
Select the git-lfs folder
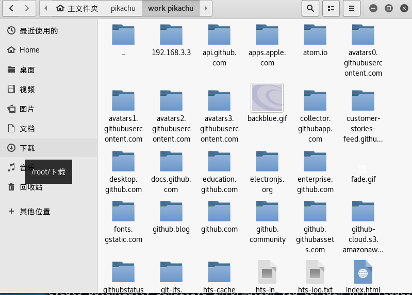pos(171,277)
